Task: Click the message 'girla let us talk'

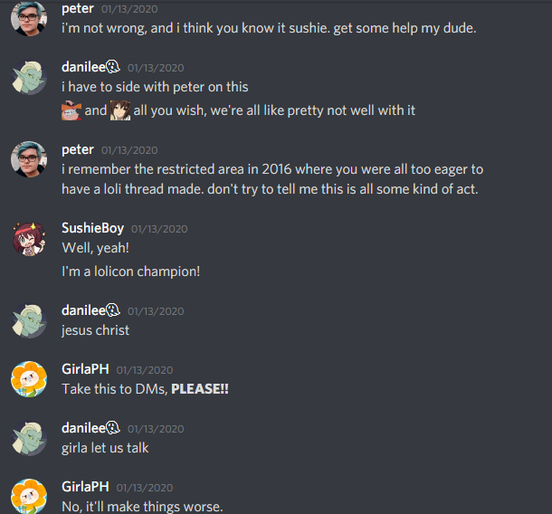Action: click(x=105, y=448)
